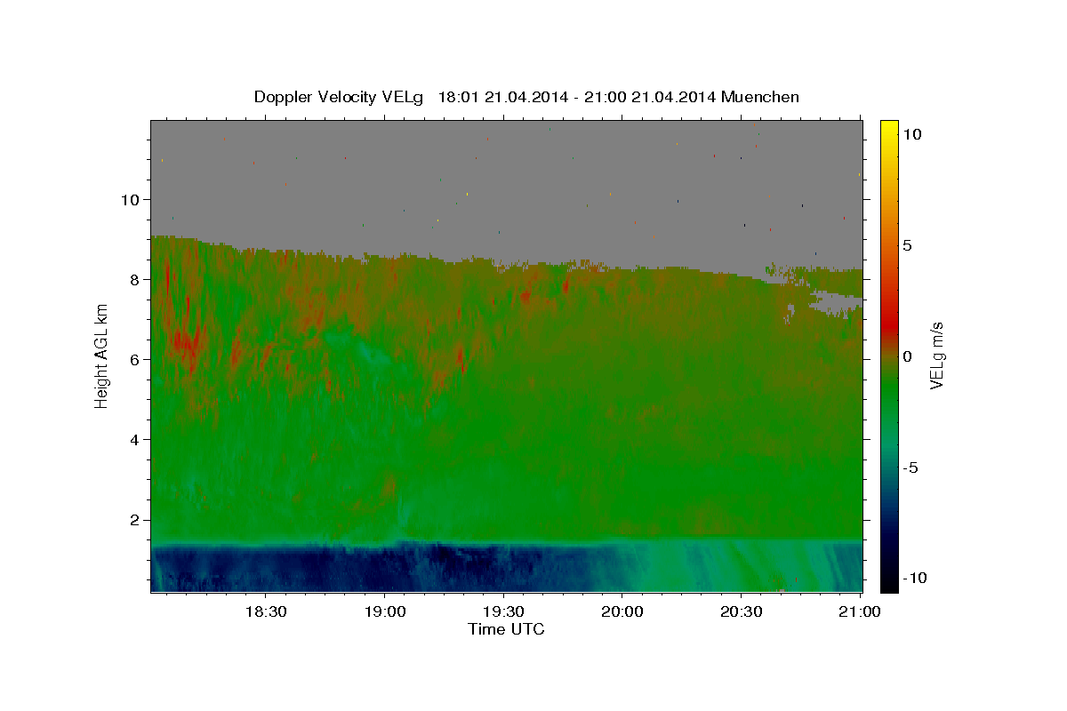Click the 19:00 time tick label
Screen dimensions: 1067x711
coord(384,611)
